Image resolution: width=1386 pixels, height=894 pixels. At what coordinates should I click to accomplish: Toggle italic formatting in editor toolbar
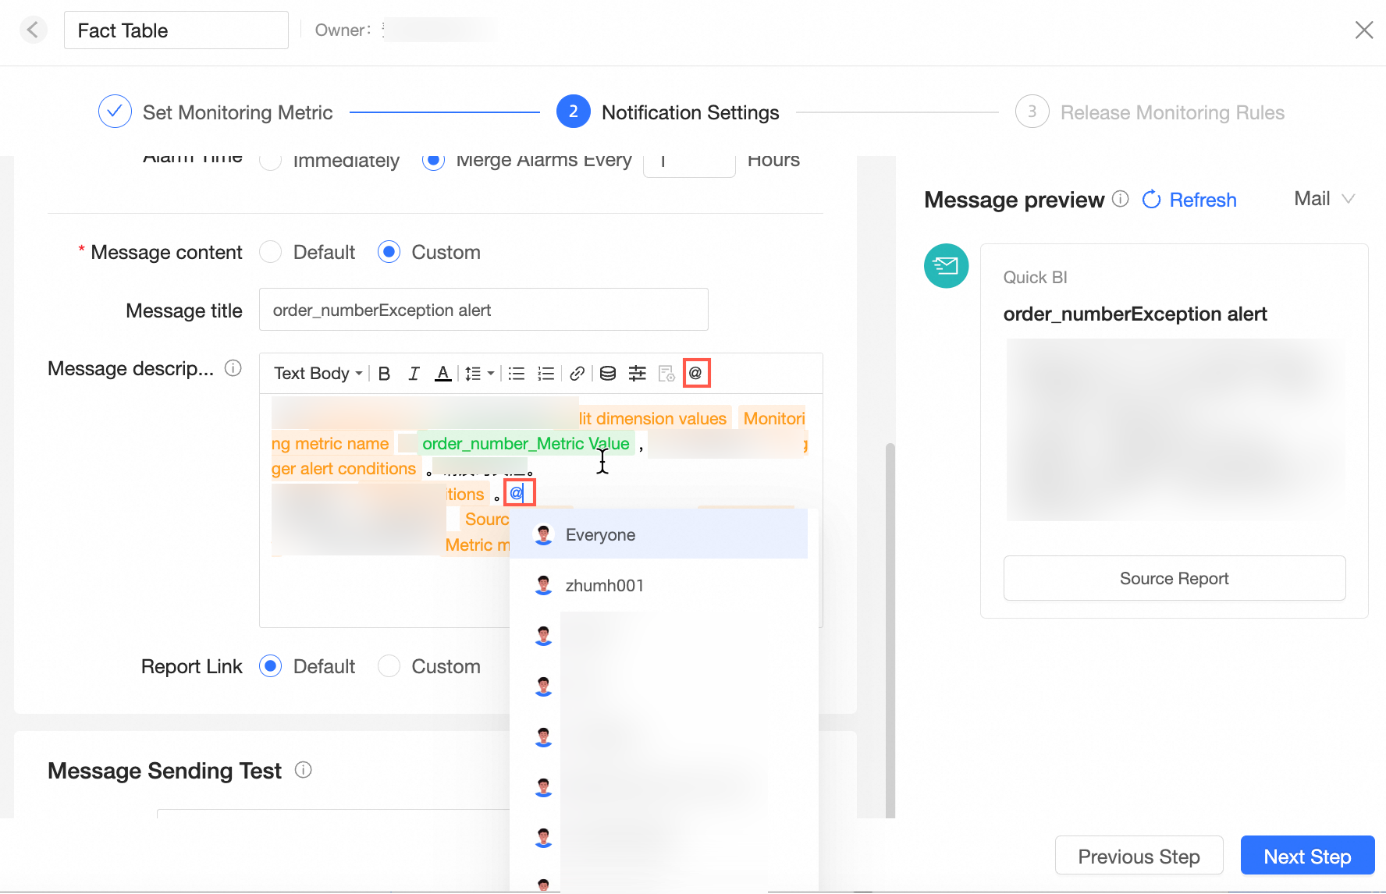[414, 374]
